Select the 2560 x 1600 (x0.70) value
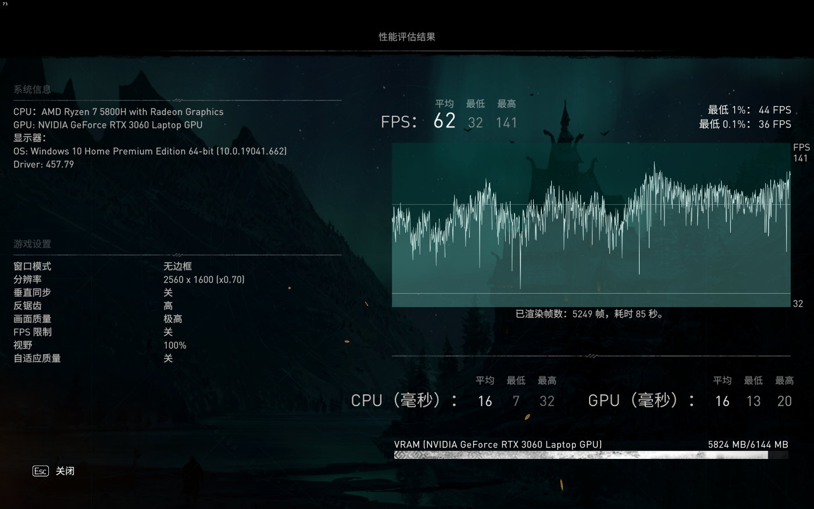Image resolution: width=814 pixels, height=509 pixels. [x=204, y=280]
